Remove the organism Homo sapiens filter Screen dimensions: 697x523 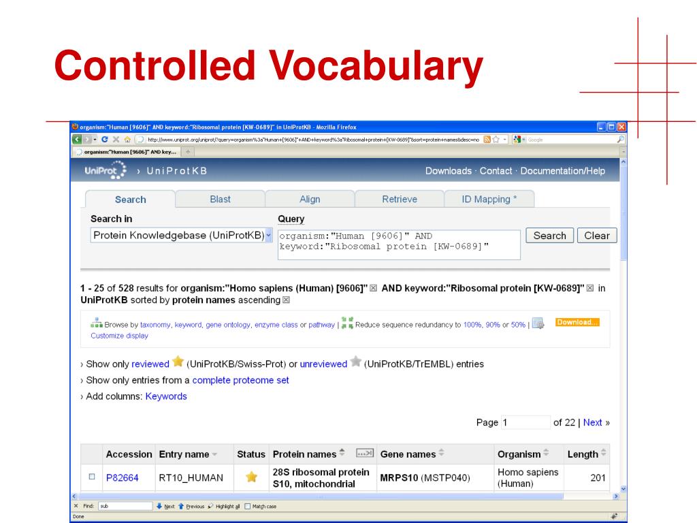pyautogui.click(x=374, y=288)
